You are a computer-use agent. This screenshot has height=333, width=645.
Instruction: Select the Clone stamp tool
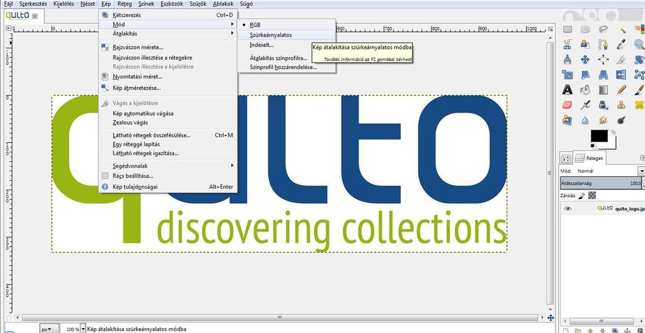pos(622,104)
